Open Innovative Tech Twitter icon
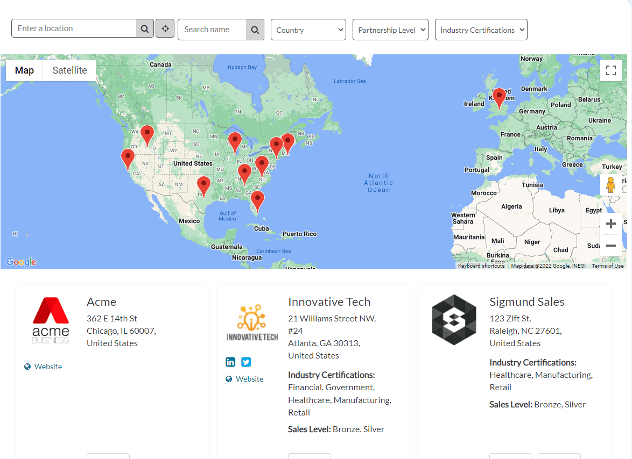Screen dimensions: 632x459 click(246, 362)
